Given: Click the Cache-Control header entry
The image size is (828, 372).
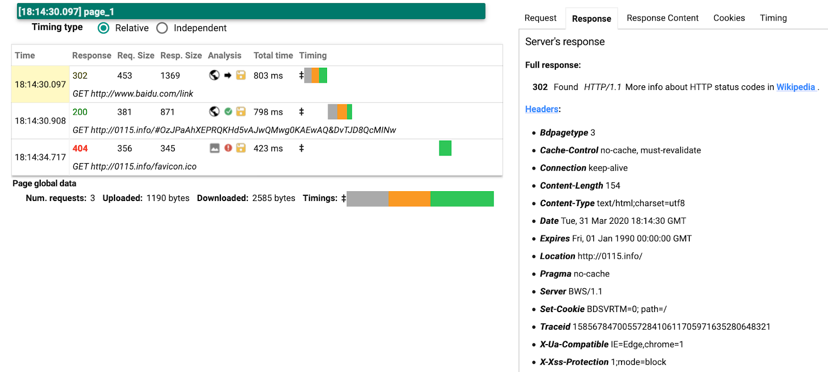Looking at the screenshot, I should point(620,150).
